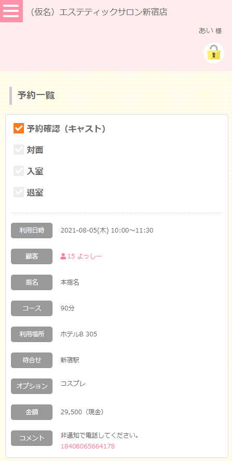Image resolution: width=232 pixels, height=461 pixels.
Task: Click the あい 様 username
Action: pos(210,31)
